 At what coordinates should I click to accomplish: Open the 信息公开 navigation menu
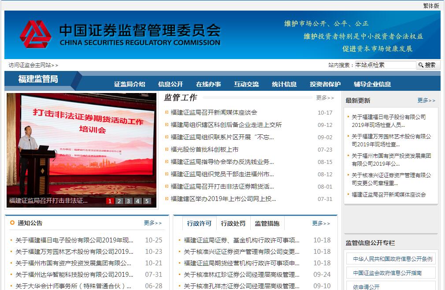171,84
